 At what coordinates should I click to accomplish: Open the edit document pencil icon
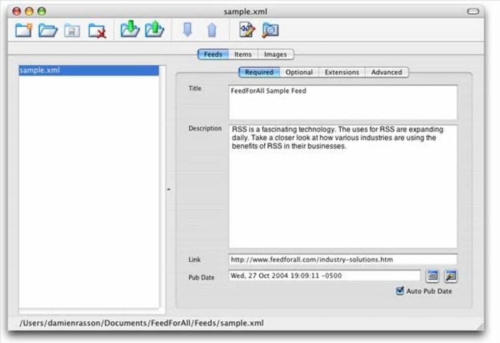pos(247,29)
